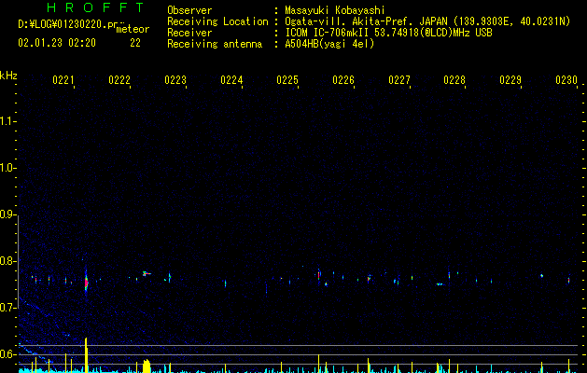Click the 0227 time marker
The width and height of the screenshot is (587, 373).
pos(399,79)
